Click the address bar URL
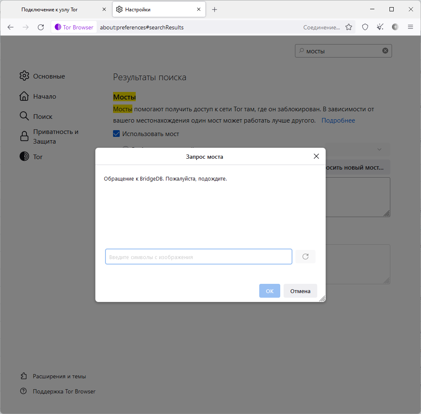Viewport: 421px width, 414px height. (x=142, y=27)
